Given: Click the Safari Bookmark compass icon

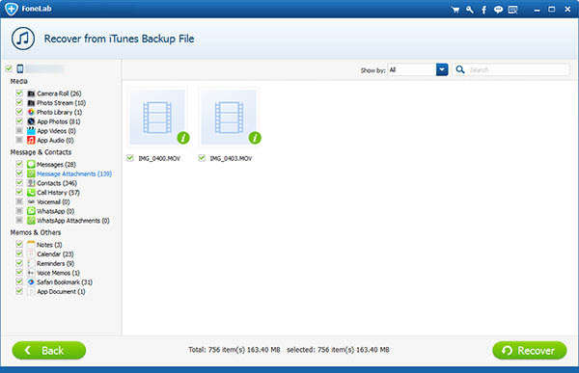Looking at the screenshot, I should [31, 281].
